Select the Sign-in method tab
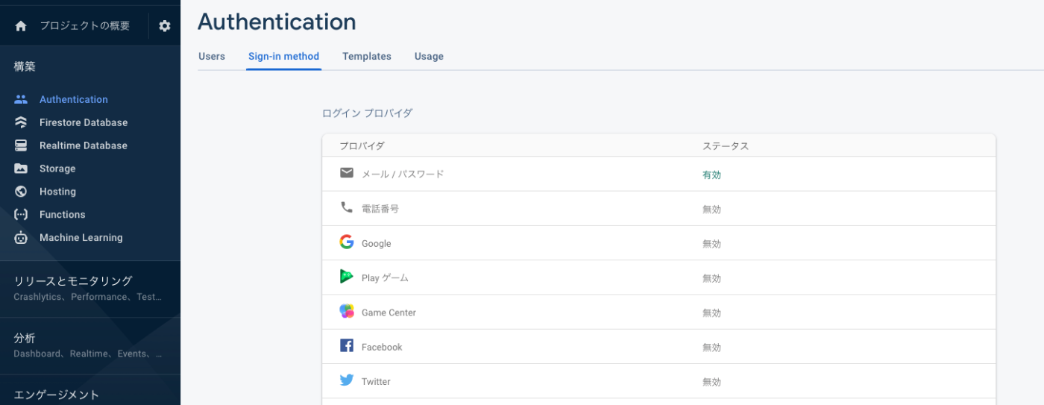Screen dimensions: 1044x405 point(283,56)
